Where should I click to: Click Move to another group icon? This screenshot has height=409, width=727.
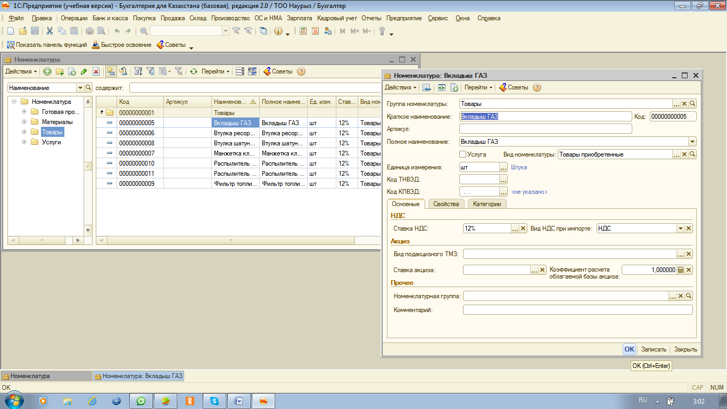123,71
